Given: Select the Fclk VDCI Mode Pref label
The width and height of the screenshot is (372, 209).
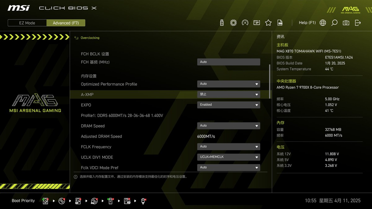Looking at the screenshot, I should coord(100,168).
